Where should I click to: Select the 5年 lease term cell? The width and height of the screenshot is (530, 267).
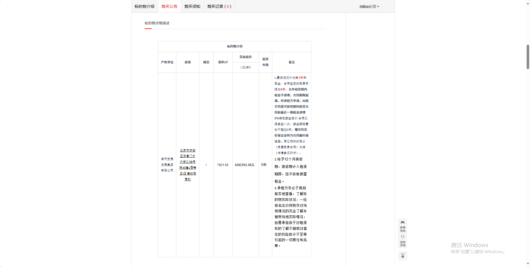click(x=264, y=165)
